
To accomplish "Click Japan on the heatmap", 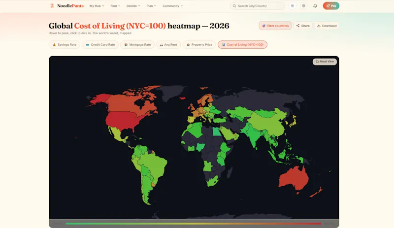I will (x=293, y=122).
